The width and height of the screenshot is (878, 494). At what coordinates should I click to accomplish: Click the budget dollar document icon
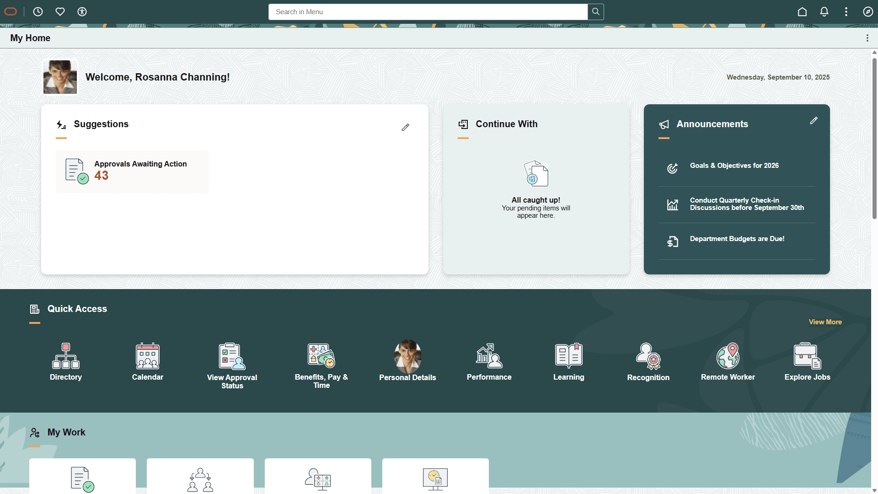click(x=672, y=242)
